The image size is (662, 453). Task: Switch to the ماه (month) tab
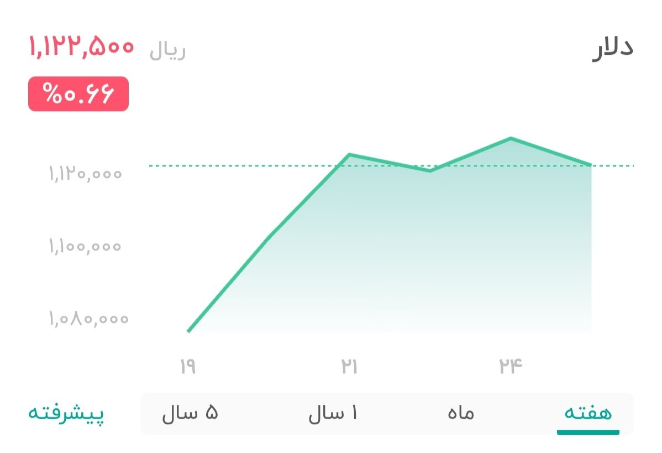click(x=461, y=413)
